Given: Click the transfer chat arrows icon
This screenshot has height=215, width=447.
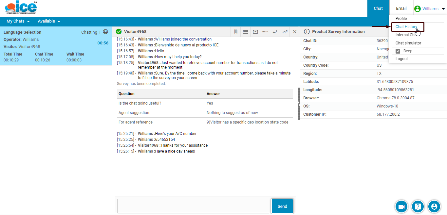Looking at the screenshot, I should 275,32.
